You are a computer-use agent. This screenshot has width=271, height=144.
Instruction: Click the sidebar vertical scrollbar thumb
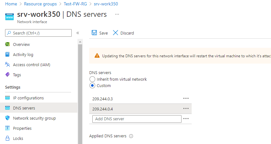point(80,94)
